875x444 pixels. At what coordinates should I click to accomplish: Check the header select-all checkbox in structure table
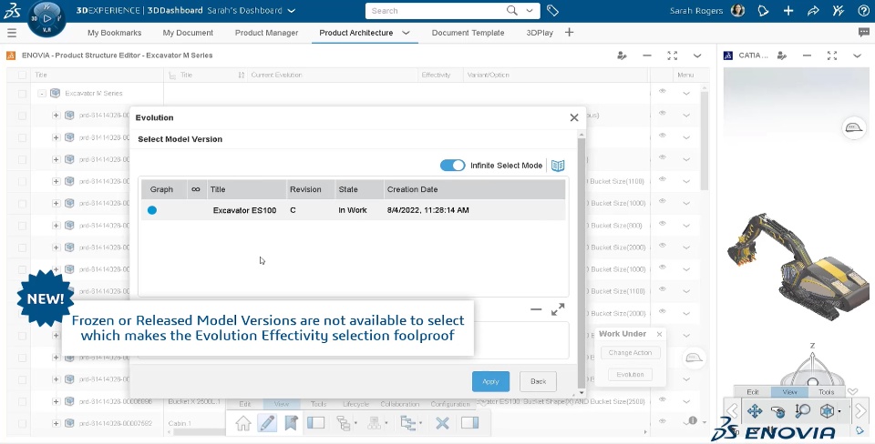[x=22, y=75]
